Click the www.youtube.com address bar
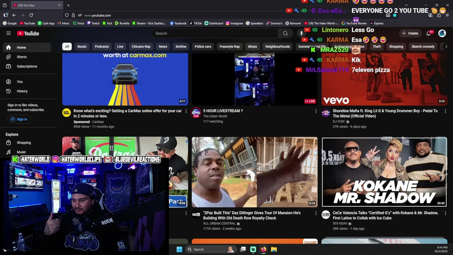 [97, 15]
